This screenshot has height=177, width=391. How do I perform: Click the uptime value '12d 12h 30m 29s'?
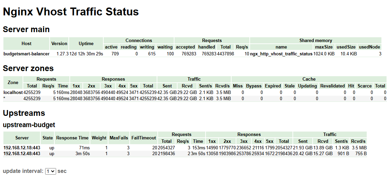point(86,54)
